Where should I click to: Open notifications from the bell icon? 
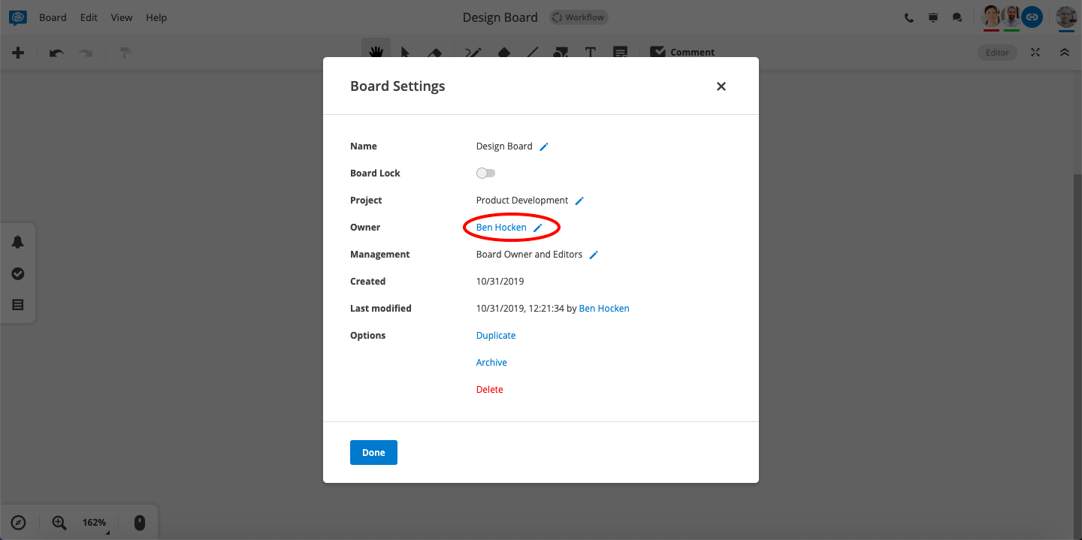pyautogui.click(x=18, y=242)
